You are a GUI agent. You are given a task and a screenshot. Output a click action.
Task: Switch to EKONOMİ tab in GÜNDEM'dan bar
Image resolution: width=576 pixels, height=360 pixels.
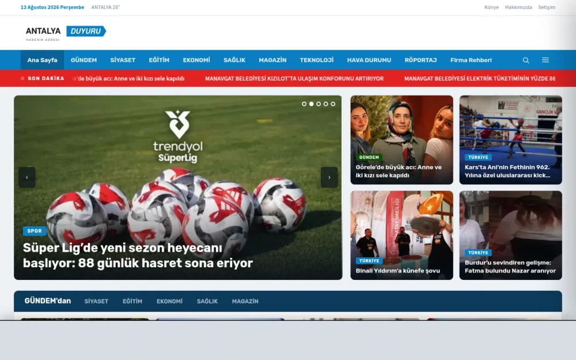point(169,301)
